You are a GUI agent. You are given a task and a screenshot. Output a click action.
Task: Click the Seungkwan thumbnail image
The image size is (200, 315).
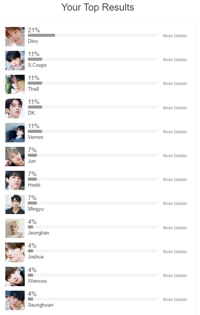point(15,300)
